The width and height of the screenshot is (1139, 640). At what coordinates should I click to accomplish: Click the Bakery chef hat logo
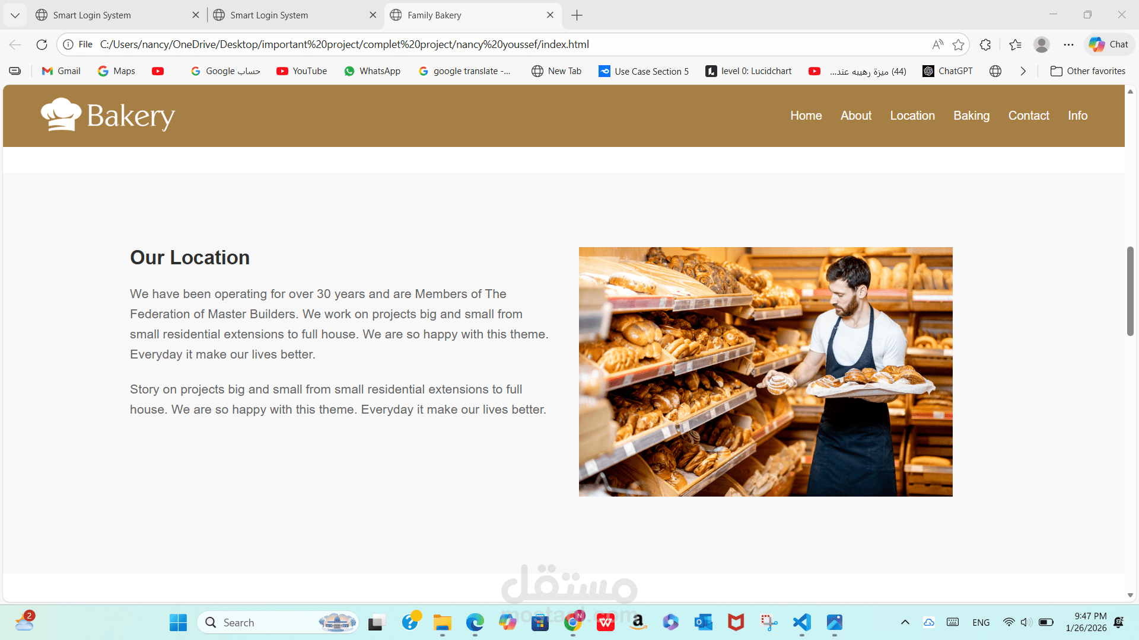click(61, 114)
